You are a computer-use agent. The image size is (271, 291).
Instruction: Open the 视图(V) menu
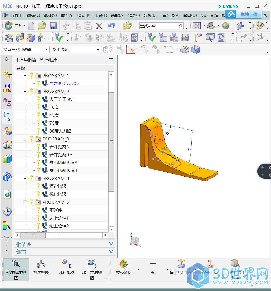coord(50,15)
